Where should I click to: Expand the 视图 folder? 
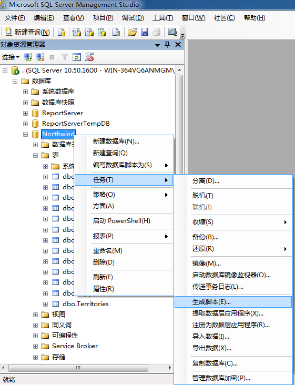click(35, 315)
